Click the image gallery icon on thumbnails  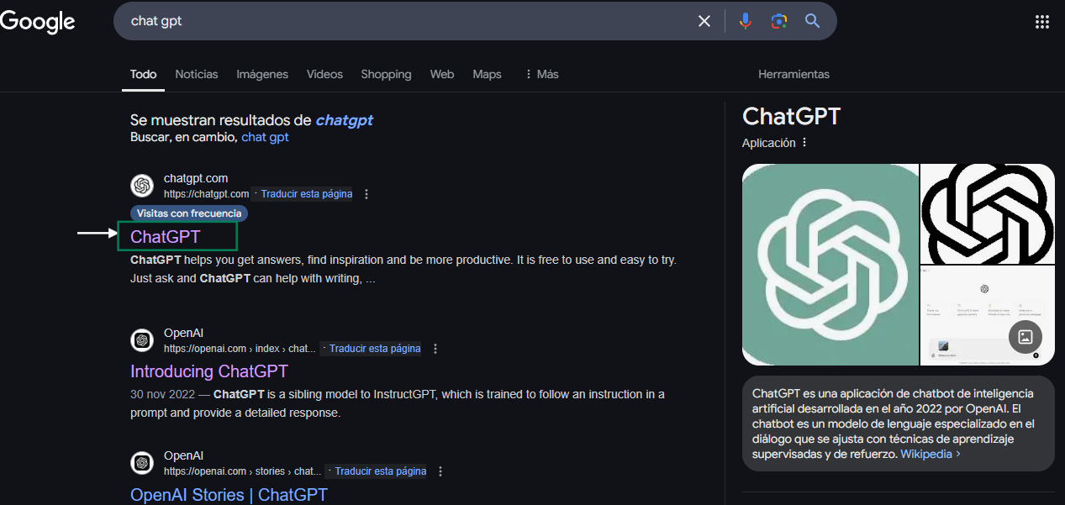click(x=1025, y=337)
